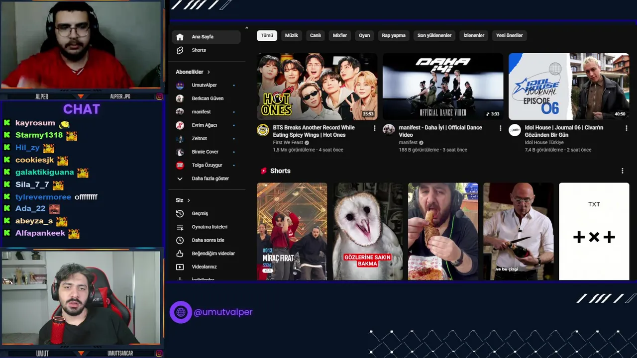637x358 pixels.
Task: Click Evrim Ağacı channel avatar
Action: click(180, 125)
